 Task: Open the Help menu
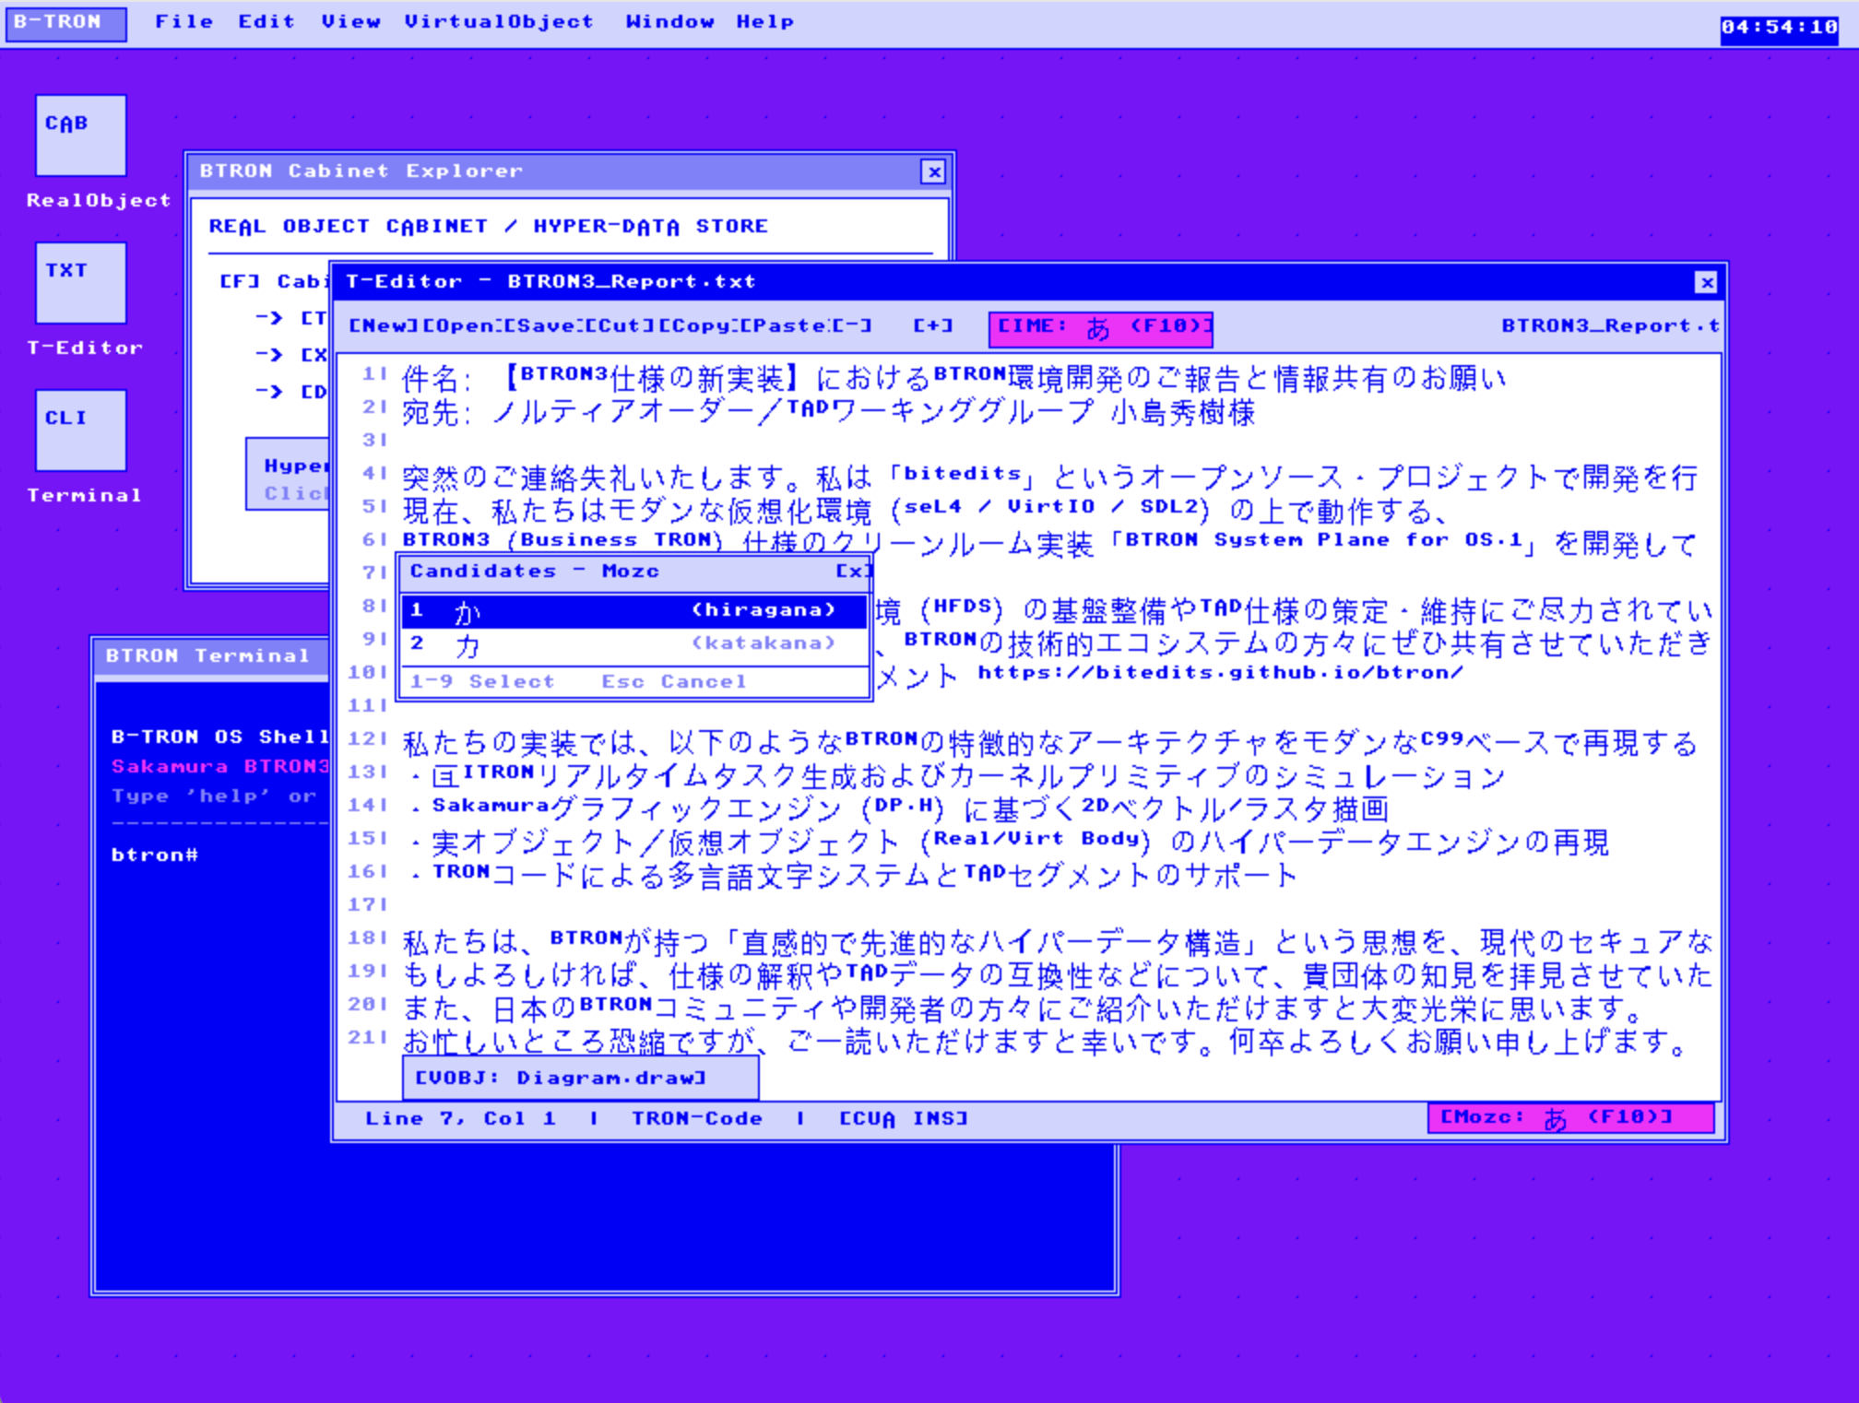click(764, 22)
